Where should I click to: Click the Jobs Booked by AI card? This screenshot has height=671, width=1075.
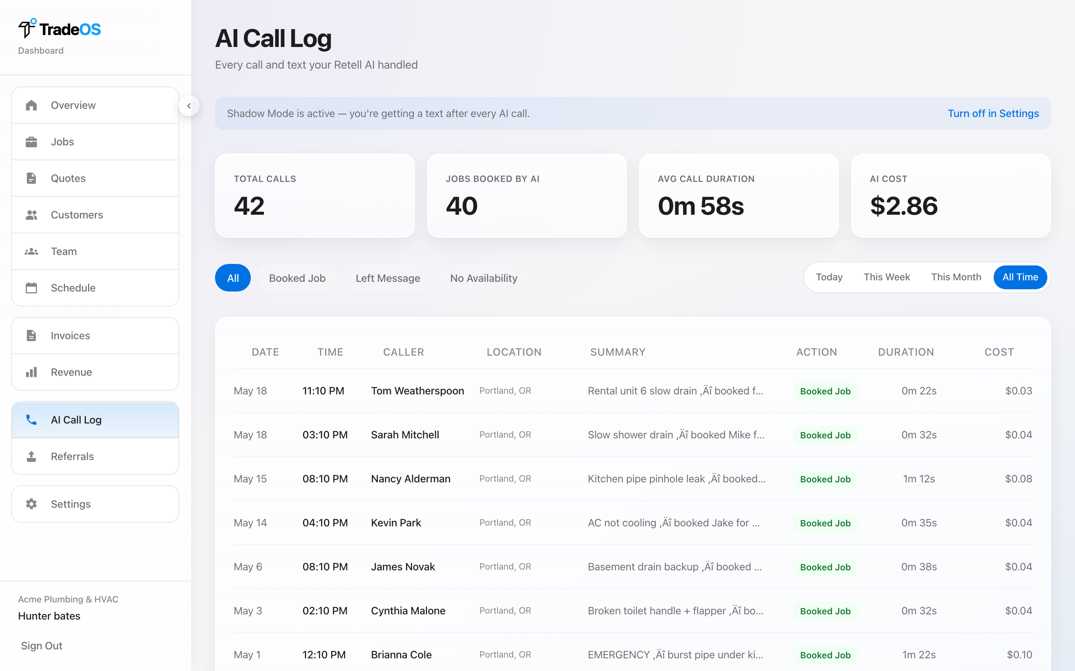pos(527,196)
